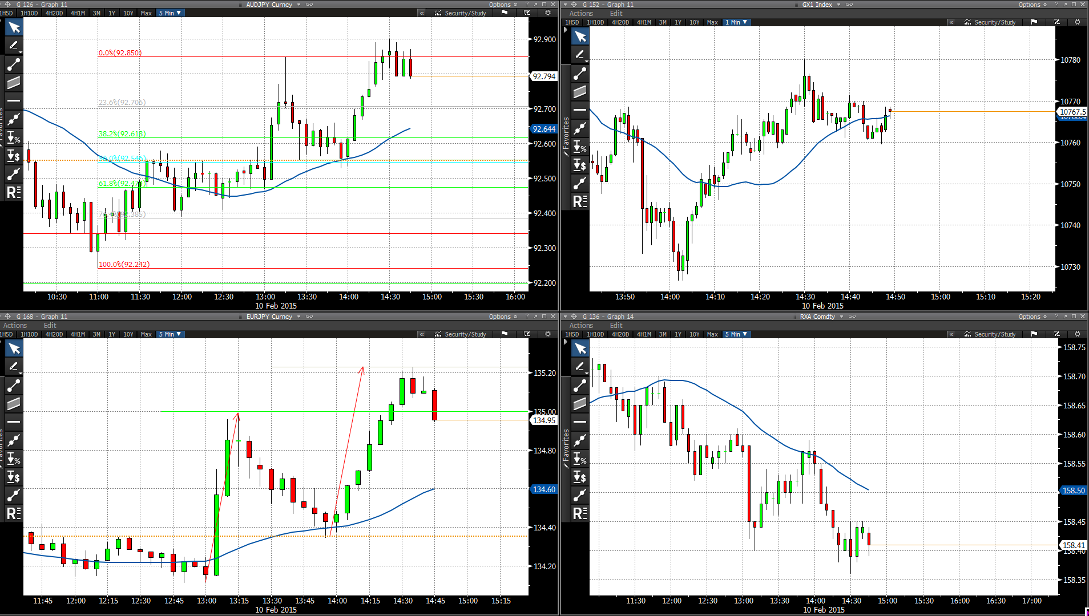Click the help question mark in GX1 Index panel
The image size is (1089, 616).
(x=1056, y=5)
